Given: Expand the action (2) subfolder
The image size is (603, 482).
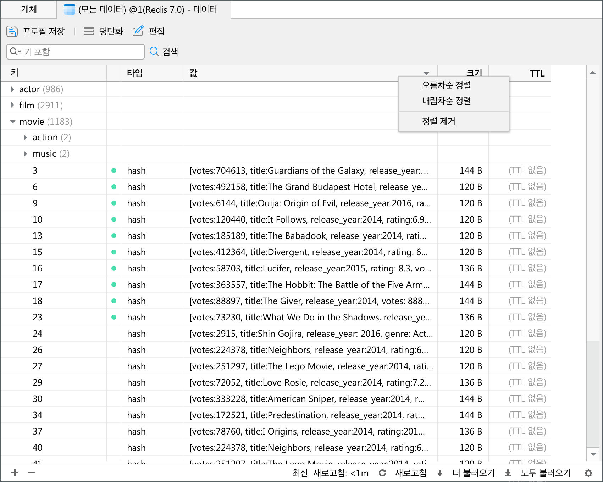Looking at the screenshot, I should (26, 138).
